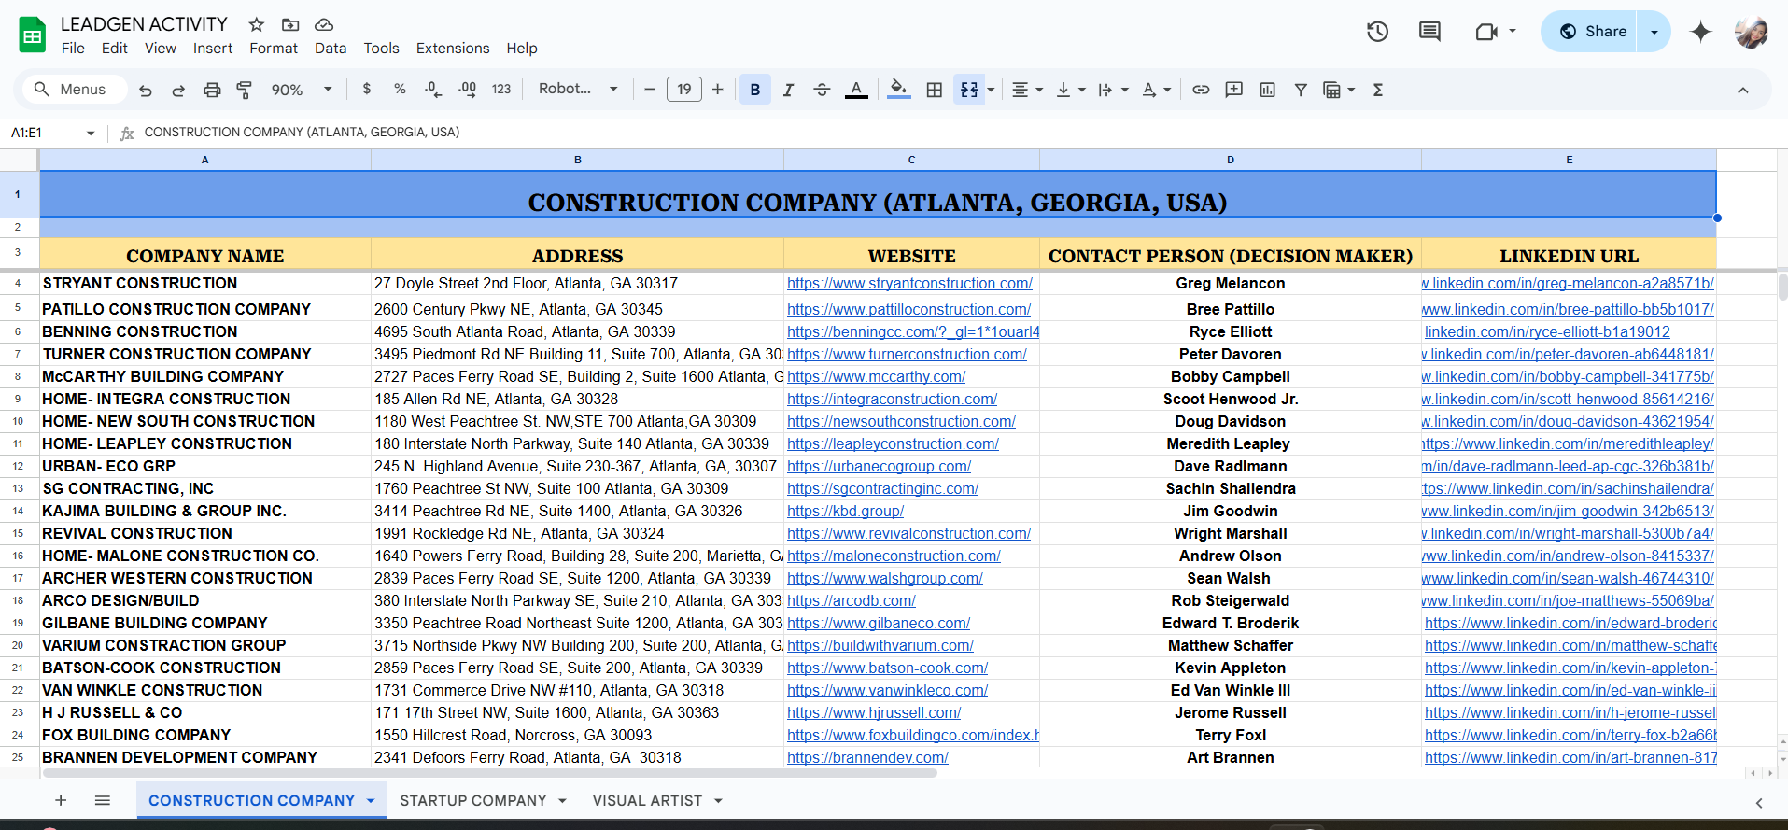1788x830 pixels.
Task: Toggle italic formatting
Action: (x=788, y=90)
